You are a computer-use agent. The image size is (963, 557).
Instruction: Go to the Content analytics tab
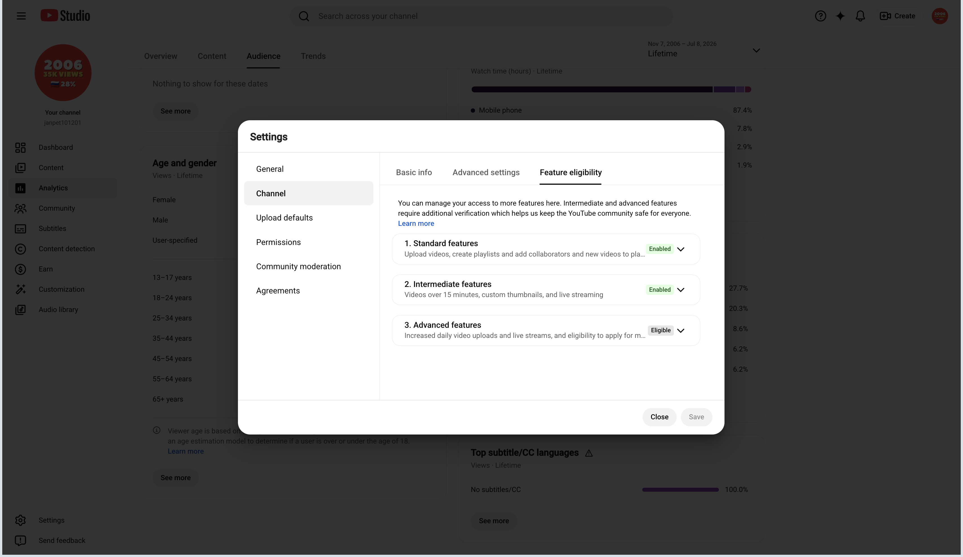tap(212, 56)
